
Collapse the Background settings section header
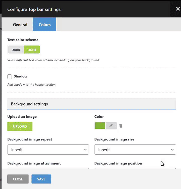(91, 104)
